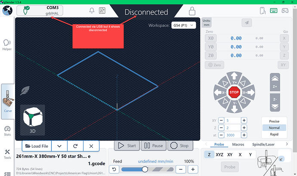Open gamepad settings icon
This screenshot has height=176, width=297.
[x=285, y=11]
